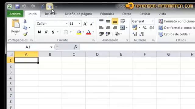Viewport: 195px width, 109px height.
Task: Toggle underline (S) formatting
Action: pyautogui.click(x=53, y=32)
